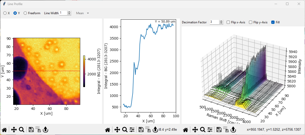
Task: Open the Mean dropdown
Action: click(x=82, y=13)
